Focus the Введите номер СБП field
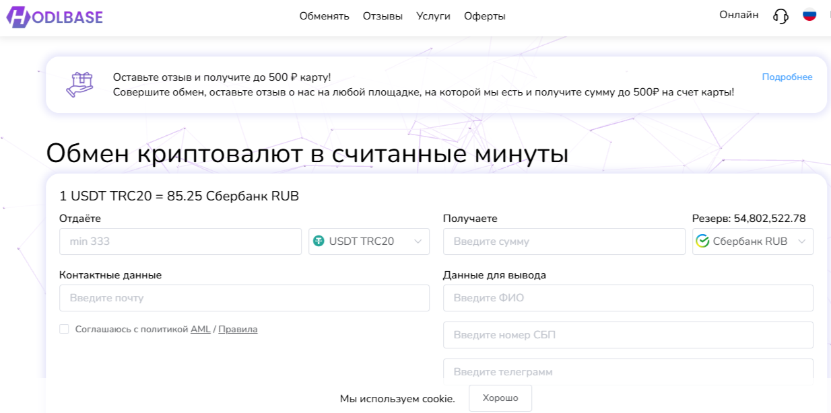The height and width of the screenshot is (413, 831). coord(628,335)
